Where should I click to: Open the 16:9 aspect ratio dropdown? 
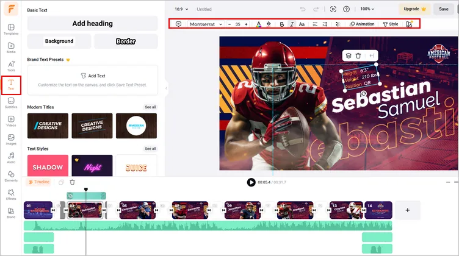pos(181,9)
